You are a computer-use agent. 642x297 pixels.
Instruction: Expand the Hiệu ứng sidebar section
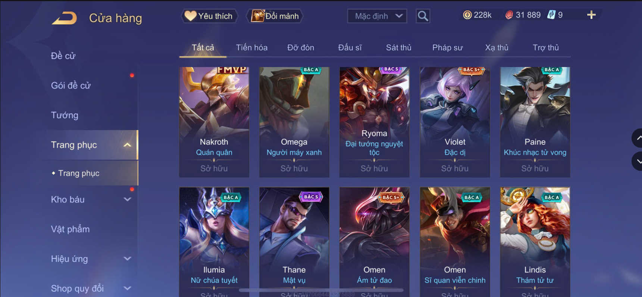point(127,259)
